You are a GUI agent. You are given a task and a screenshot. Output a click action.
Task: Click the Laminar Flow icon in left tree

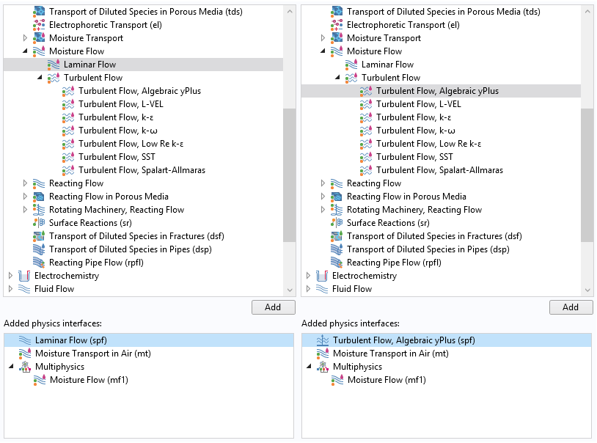(54, 65)
